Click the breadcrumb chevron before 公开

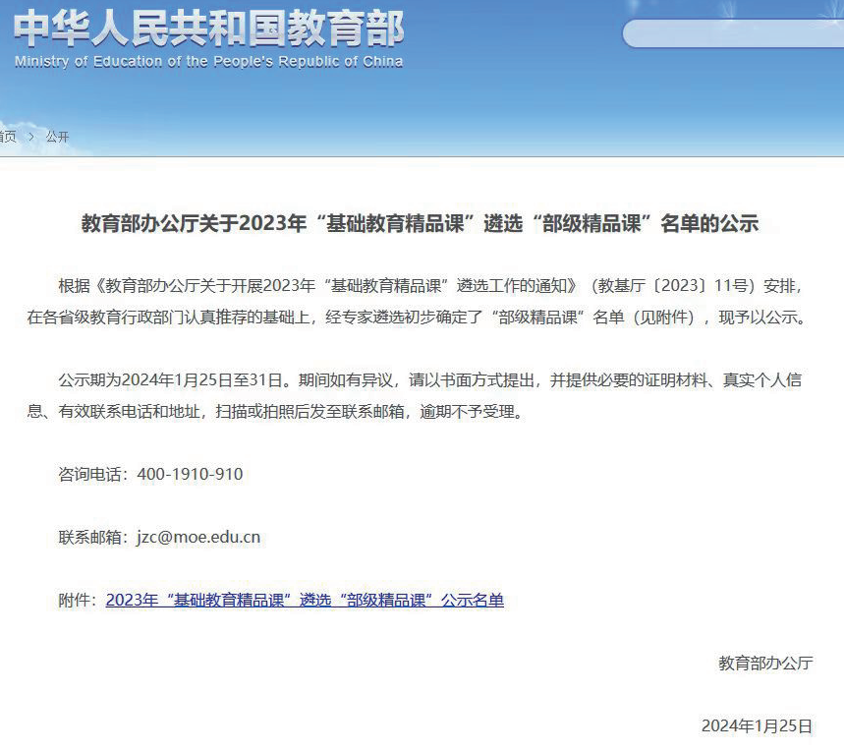31,137
